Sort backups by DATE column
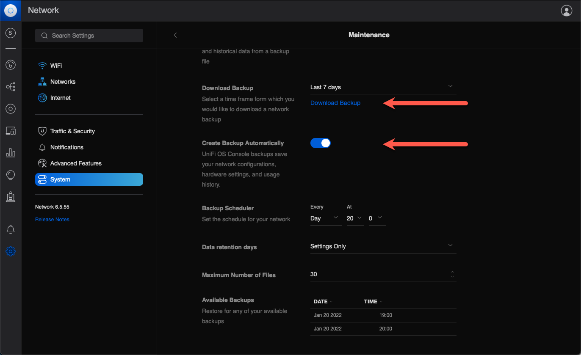 323,302
